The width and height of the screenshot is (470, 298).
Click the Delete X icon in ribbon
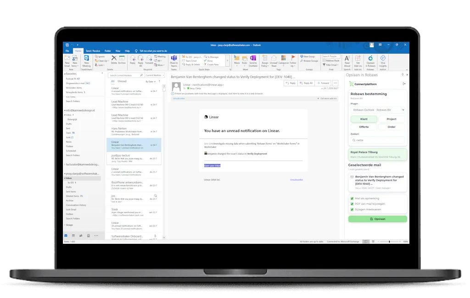pos(114,59)
